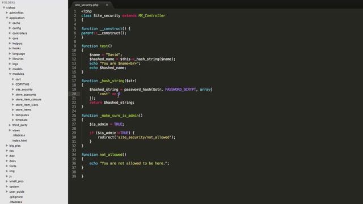Open the .gitignore file

click(16, 197)
